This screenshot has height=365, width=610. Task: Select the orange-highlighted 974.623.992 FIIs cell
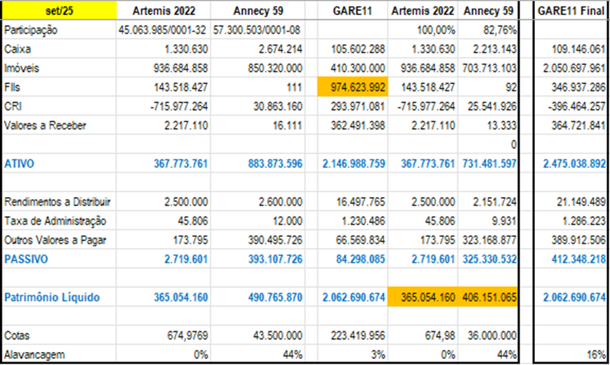(x=353, y=87)
